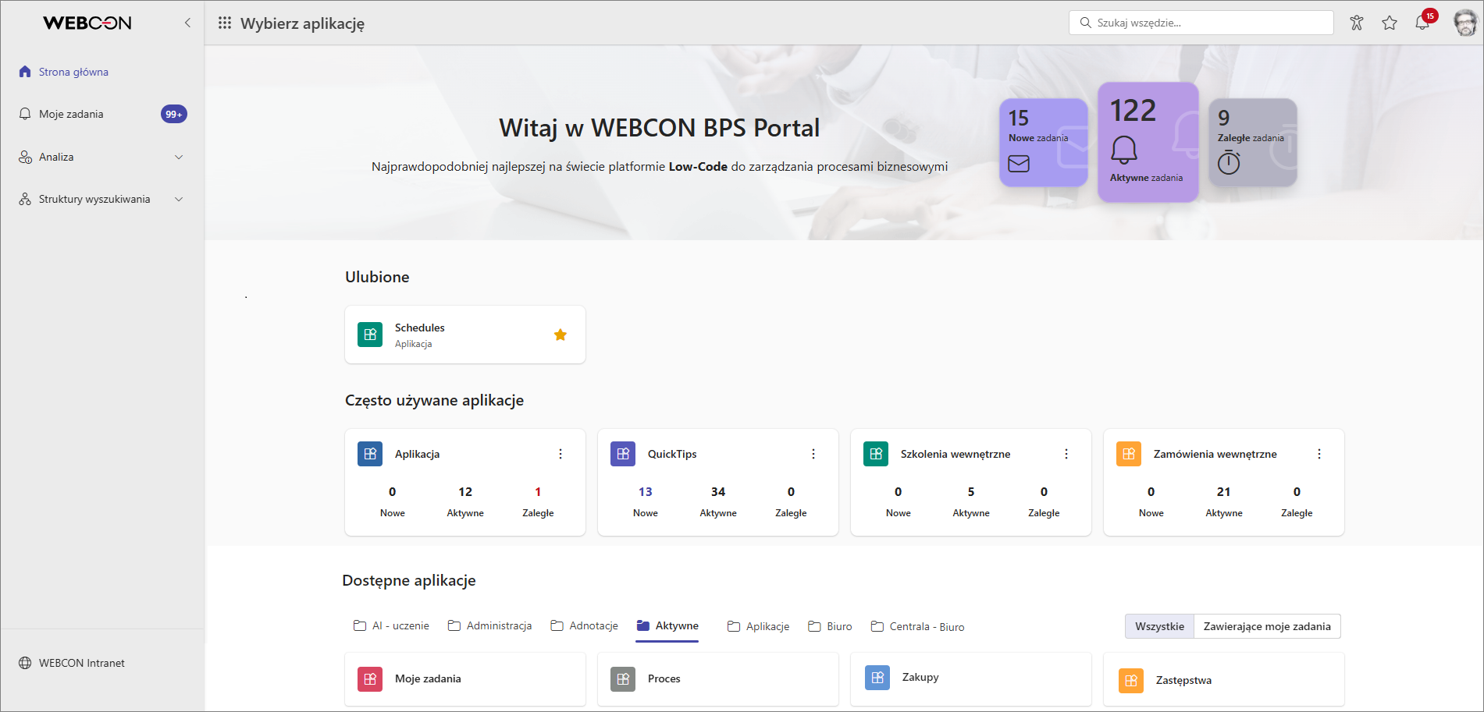The image size is (1484, 712).
Task: Remove Schedules from favorites via star
Action: [x=561, y=335]
